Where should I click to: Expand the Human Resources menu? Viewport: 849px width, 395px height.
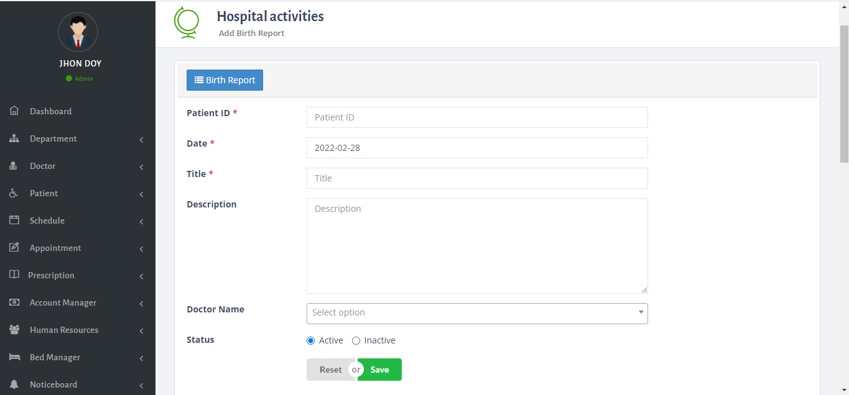pos(63,330)
